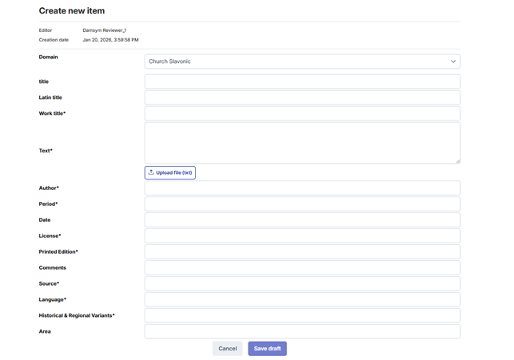Click the Upload file (txt) button
Viewport: 514px width, 360px height.
tap(170, 172)
